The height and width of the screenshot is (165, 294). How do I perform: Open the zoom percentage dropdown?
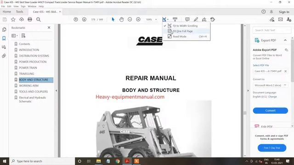coord(156,19)
